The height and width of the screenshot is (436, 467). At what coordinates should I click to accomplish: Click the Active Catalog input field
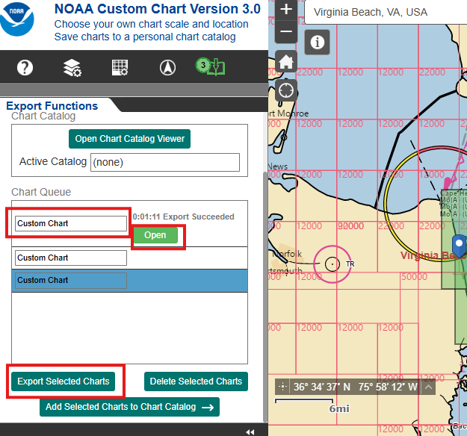164,162
